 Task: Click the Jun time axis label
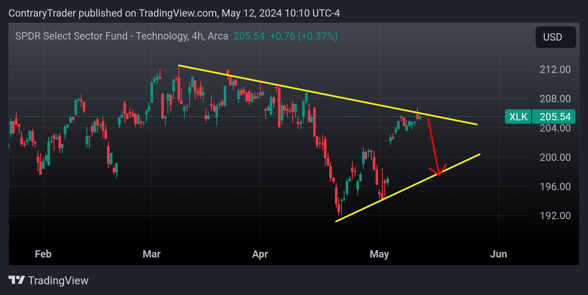tap(498, 254)
